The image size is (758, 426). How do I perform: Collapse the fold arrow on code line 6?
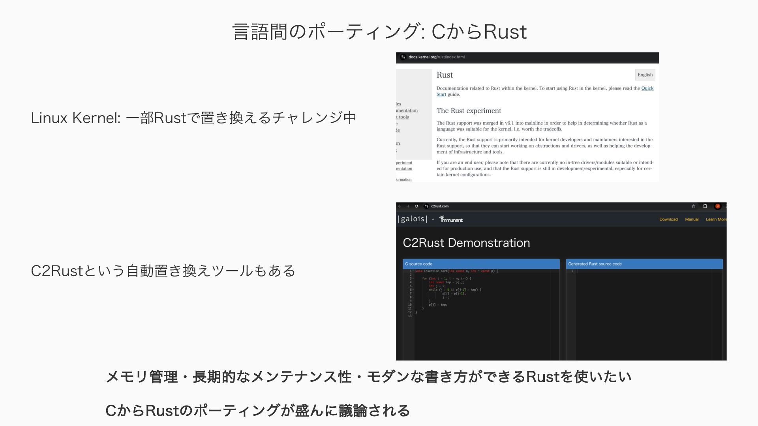coord(413,290)
